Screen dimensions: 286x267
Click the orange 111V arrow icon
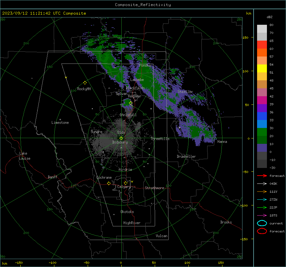point(262,191)
